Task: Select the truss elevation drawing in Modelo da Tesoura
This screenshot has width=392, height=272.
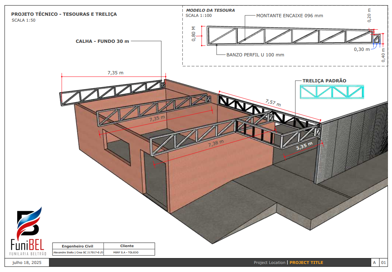Action: pyautogui.click(x=290, y=36)
